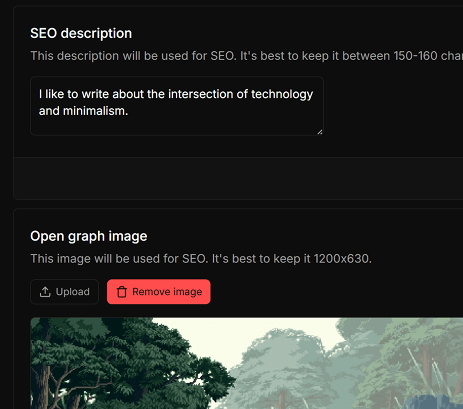Click the textarea resize grip handle

pos(320,132)
